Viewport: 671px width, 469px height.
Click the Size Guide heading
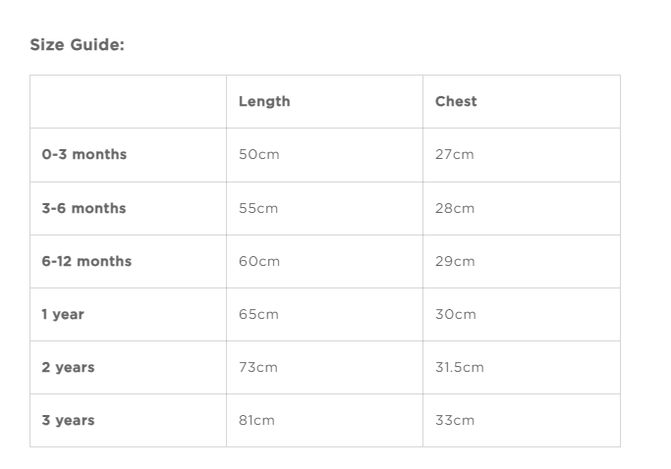coord(77,45)
